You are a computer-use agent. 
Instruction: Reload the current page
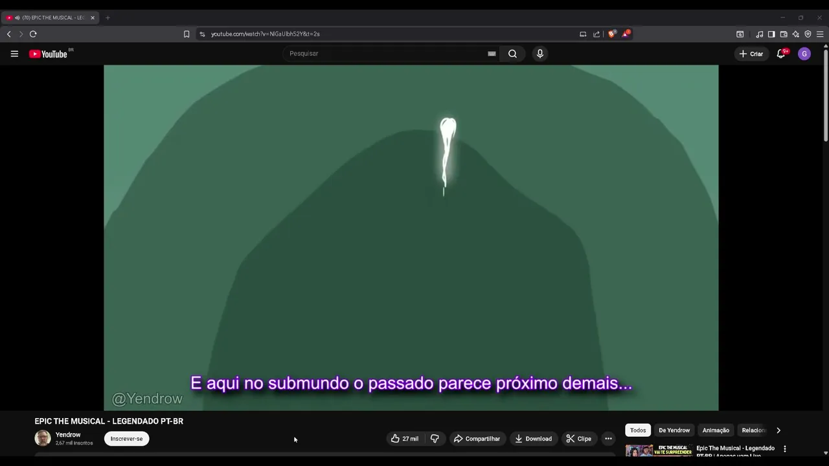coord(33,34)
